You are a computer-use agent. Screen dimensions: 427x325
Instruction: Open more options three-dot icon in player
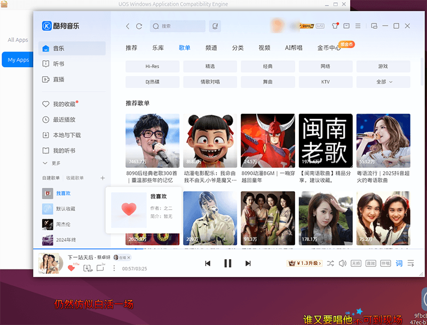coord(114,268)
